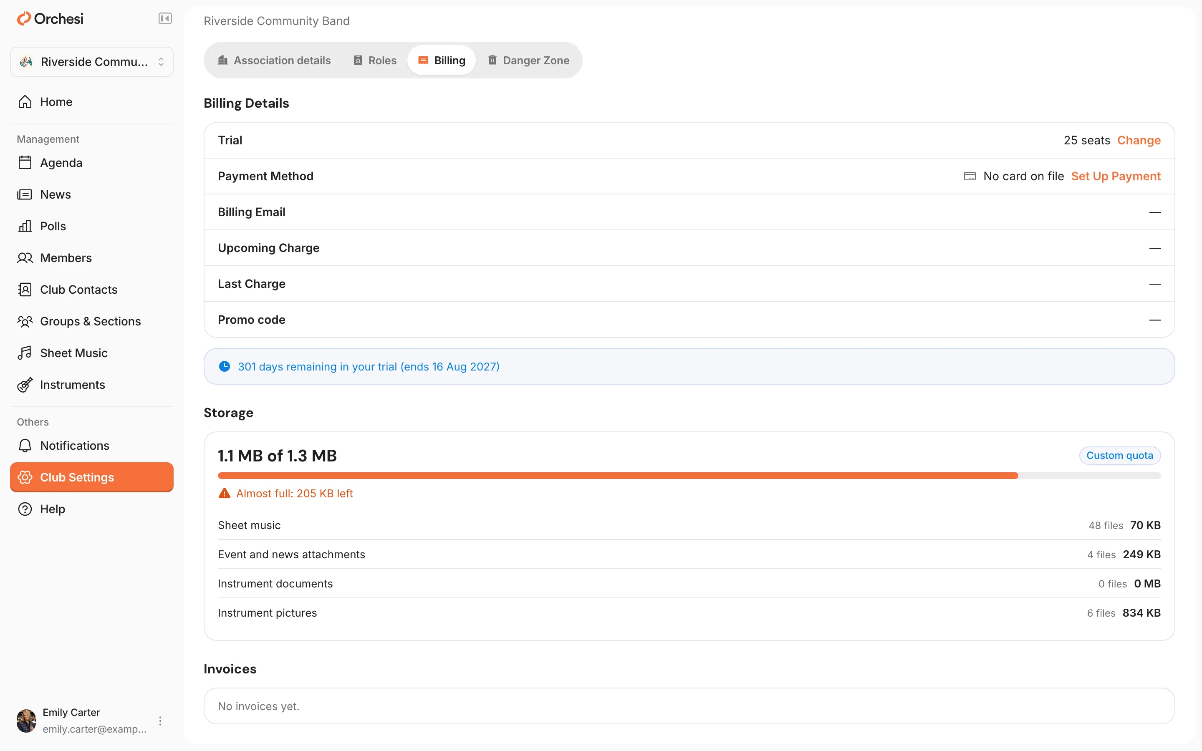1202x751 pixels.
Task: Click the '1.1 MB of 1.3 MB' heading
Action: click(277, 456)
